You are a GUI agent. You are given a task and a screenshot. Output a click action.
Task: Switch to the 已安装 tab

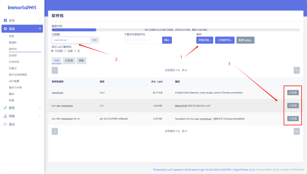point(69,60)
